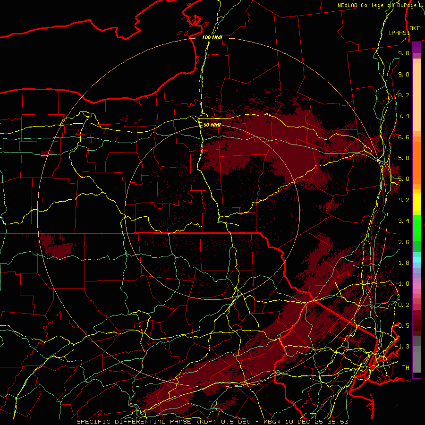The height and width of the screenshot is (425, 425).
Task: Click the 50 NMI range ring label
Action: [x=212, y=125]
